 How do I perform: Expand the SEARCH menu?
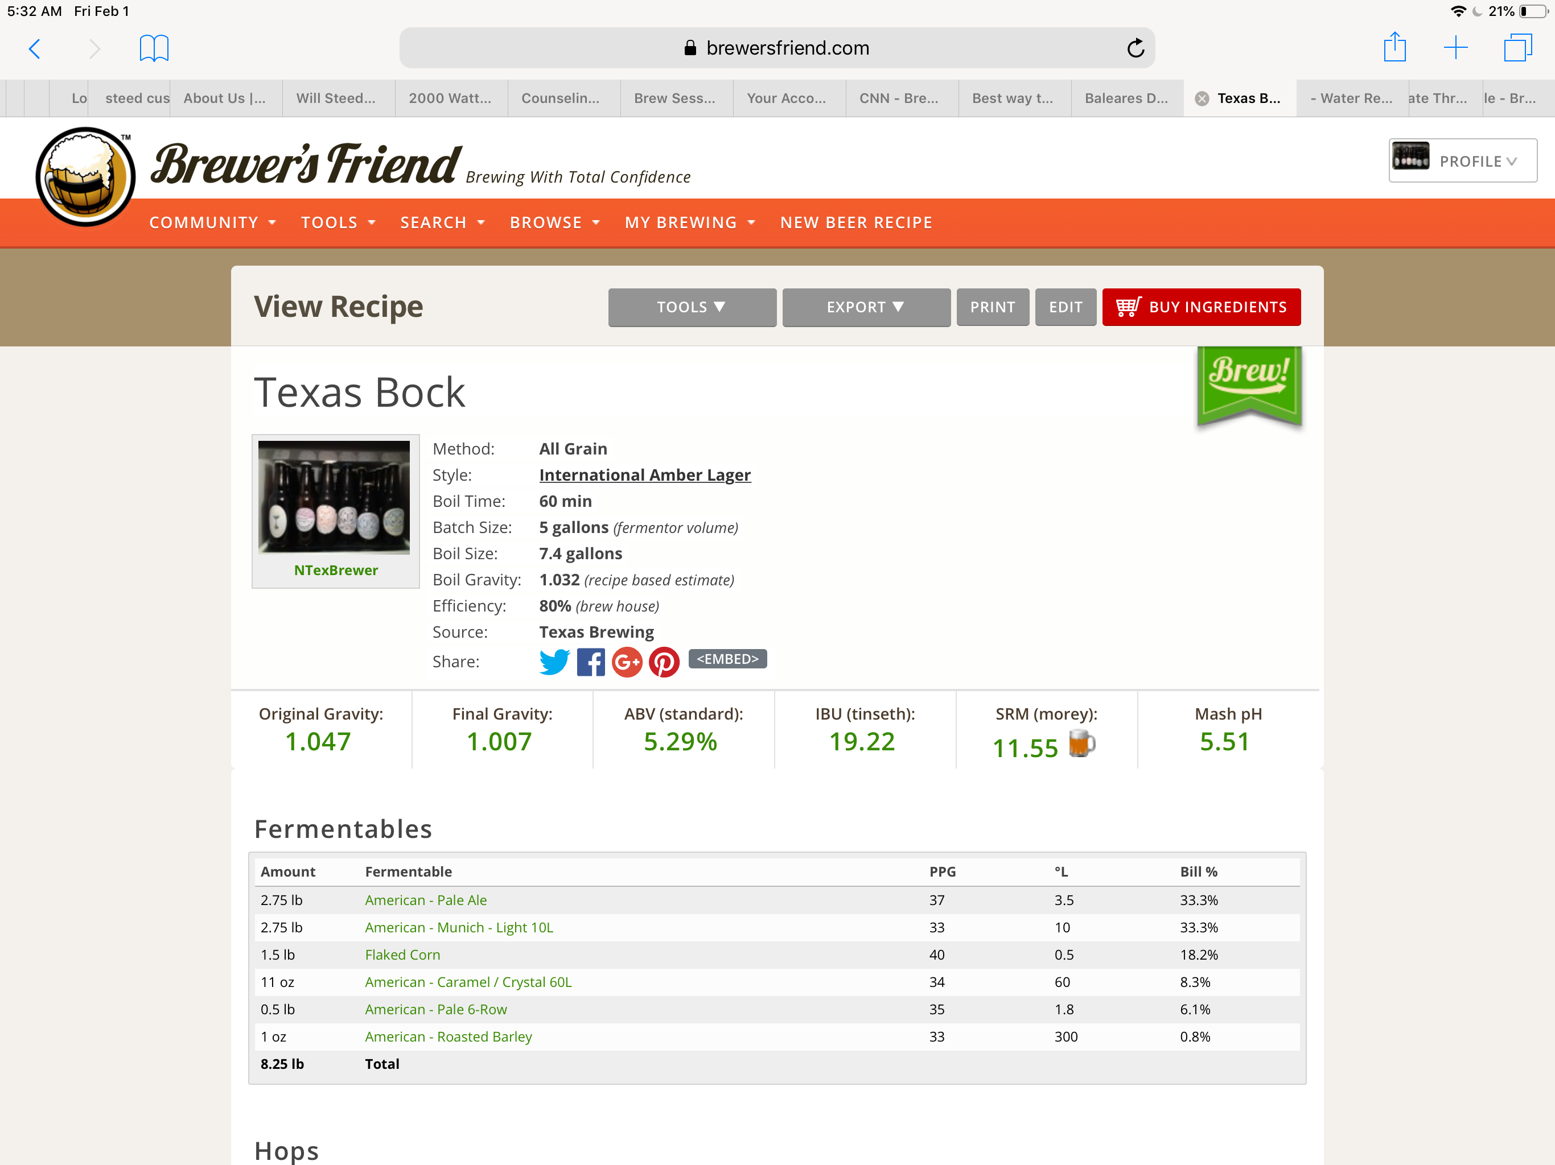442,223
